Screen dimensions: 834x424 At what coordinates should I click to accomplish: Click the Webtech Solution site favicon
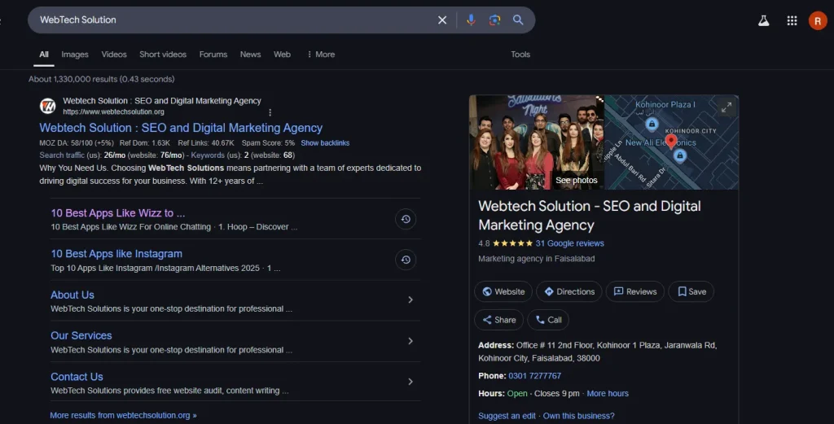tap(48, 106)
